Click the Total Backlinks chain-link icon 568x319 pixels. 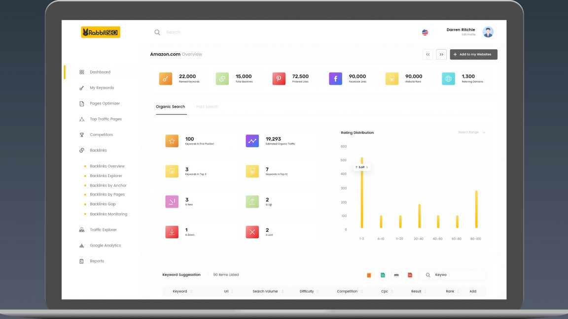[x=222, y=78]
